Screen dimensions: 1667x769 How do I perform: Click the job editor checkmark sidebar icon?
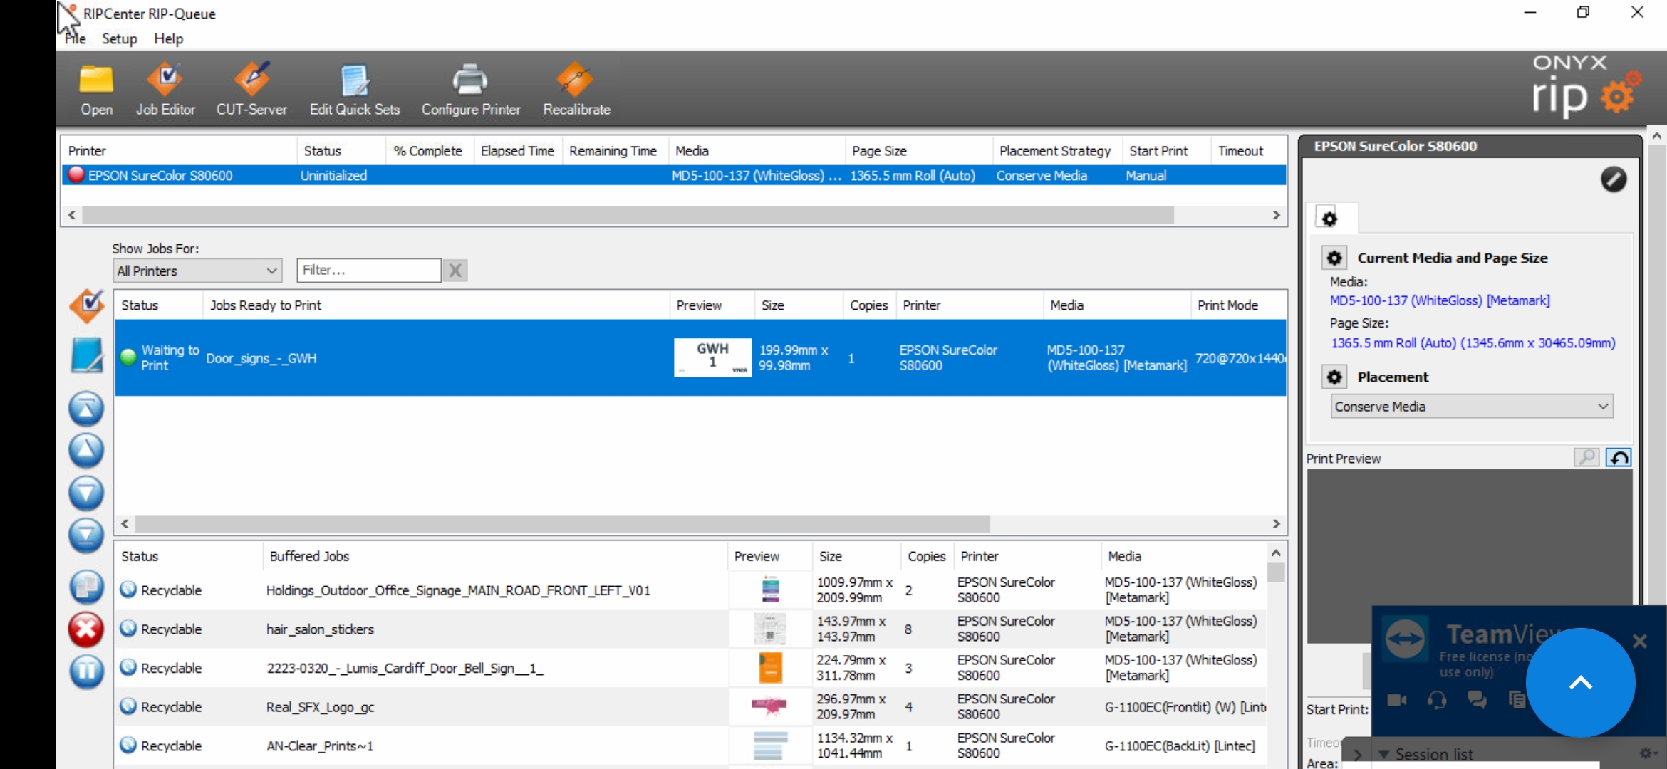[x=87, y=306]
